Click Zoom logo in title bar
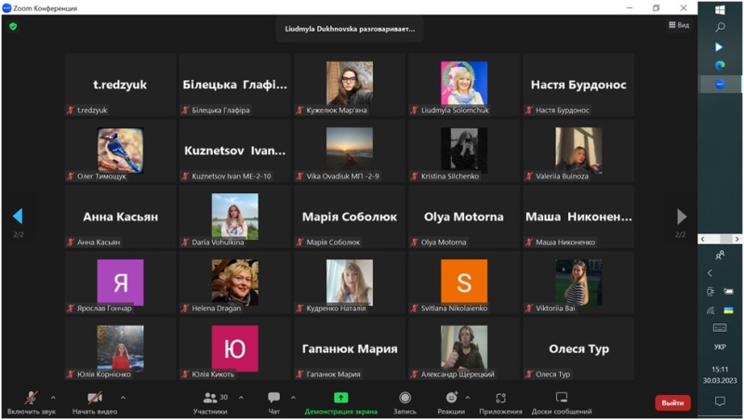Image resolution: width=744 pixels, height=420 pixels. 7,7
